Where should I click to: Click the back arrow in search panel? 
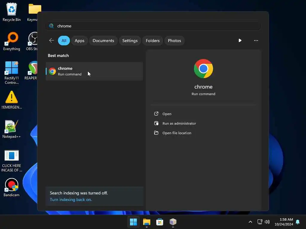(x=51, y=41)
